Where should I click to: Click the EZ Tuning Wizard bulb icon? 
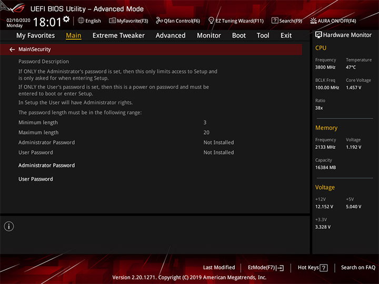[x=211, y=21]
